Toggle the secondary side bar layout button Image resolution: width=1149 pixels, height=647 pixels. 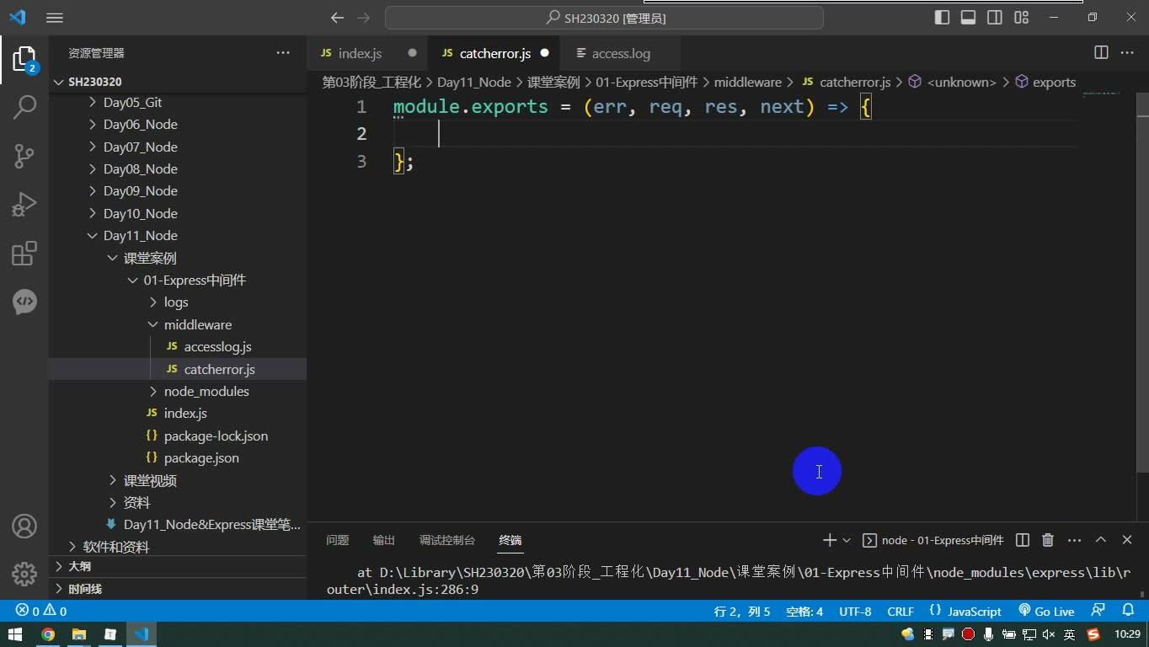(x=995, y=18)
